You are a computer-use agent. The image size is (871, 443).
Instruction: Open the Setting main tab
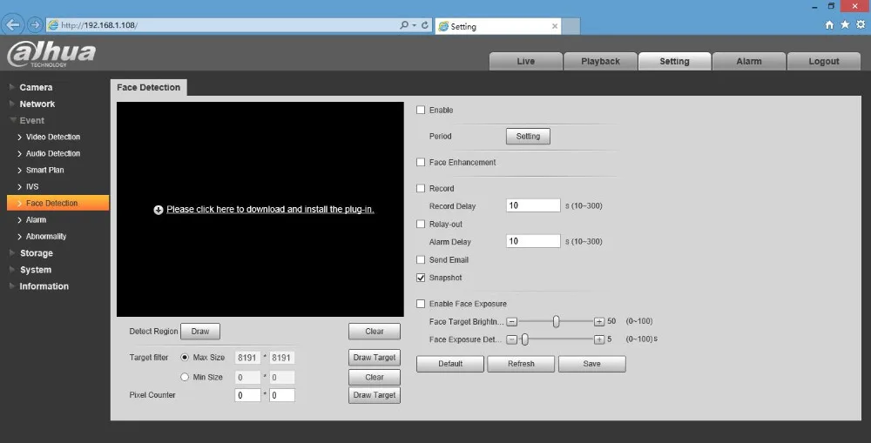pyautogui.click(x=674, y=61)
